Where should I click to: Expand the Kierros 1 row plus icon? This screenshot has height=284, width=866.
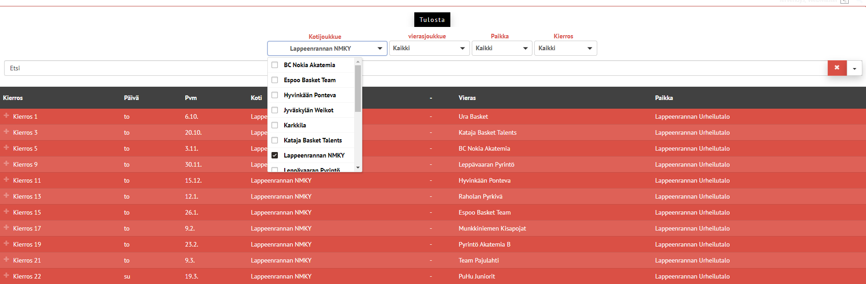click(x=6, y=116)
